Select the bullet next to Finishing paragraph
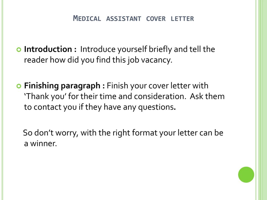This screenshot has width=267, height=200. pos(19,86)
